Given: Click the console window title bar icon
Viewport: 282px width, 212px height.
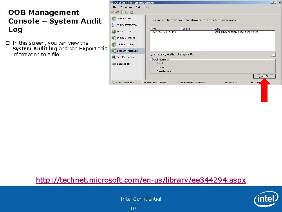Looking at the screenshot, I should point(112,2).
